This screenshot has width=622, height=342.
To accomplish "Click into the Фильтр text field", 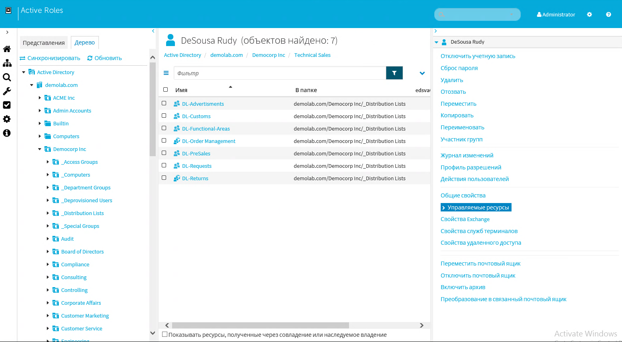I will tap(280, 73).
